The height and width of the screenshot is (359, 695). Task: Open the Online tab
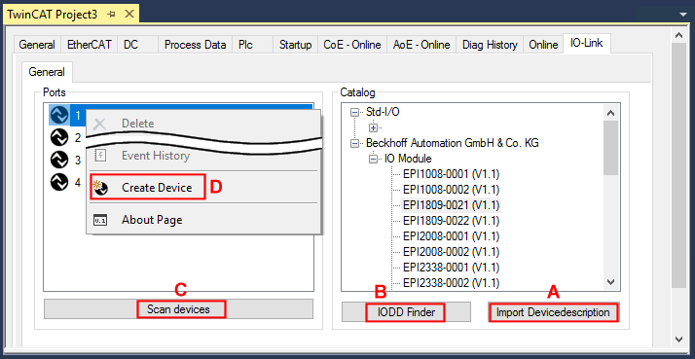(543, 45)
